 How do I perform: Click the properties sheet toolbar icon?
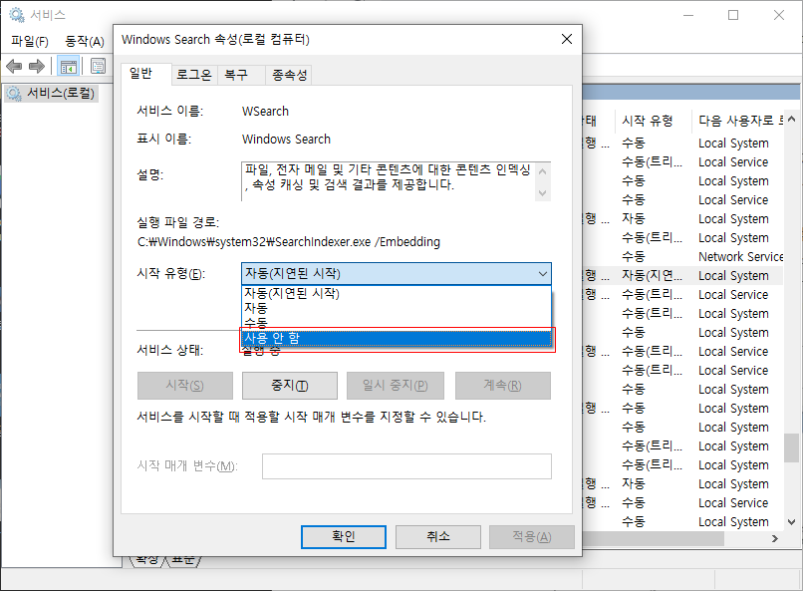pos(98,66)
